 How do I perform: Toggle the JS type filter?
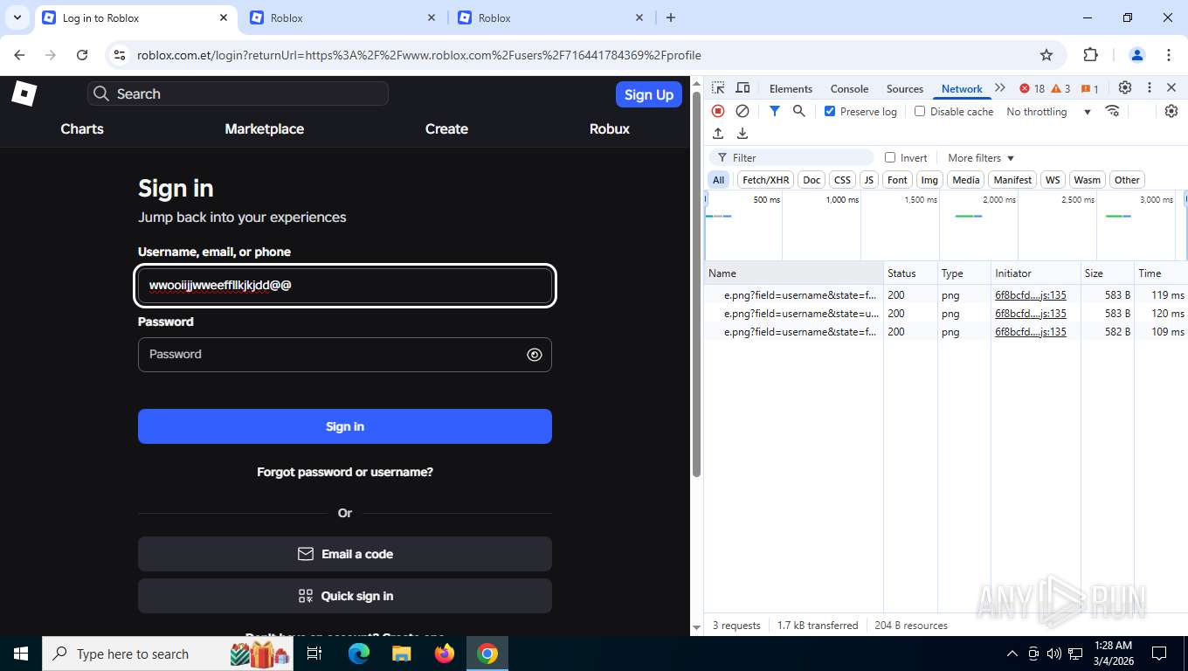click(868, 180)
